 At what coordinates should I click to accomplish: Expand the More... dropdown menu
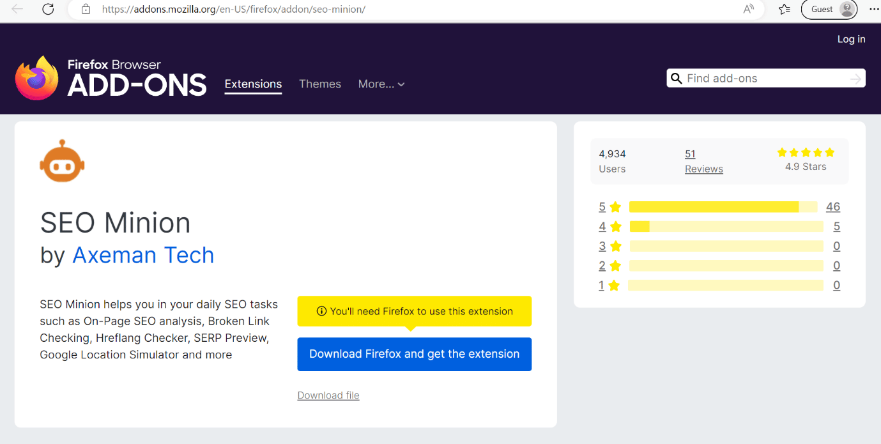(x=381, y=84)
